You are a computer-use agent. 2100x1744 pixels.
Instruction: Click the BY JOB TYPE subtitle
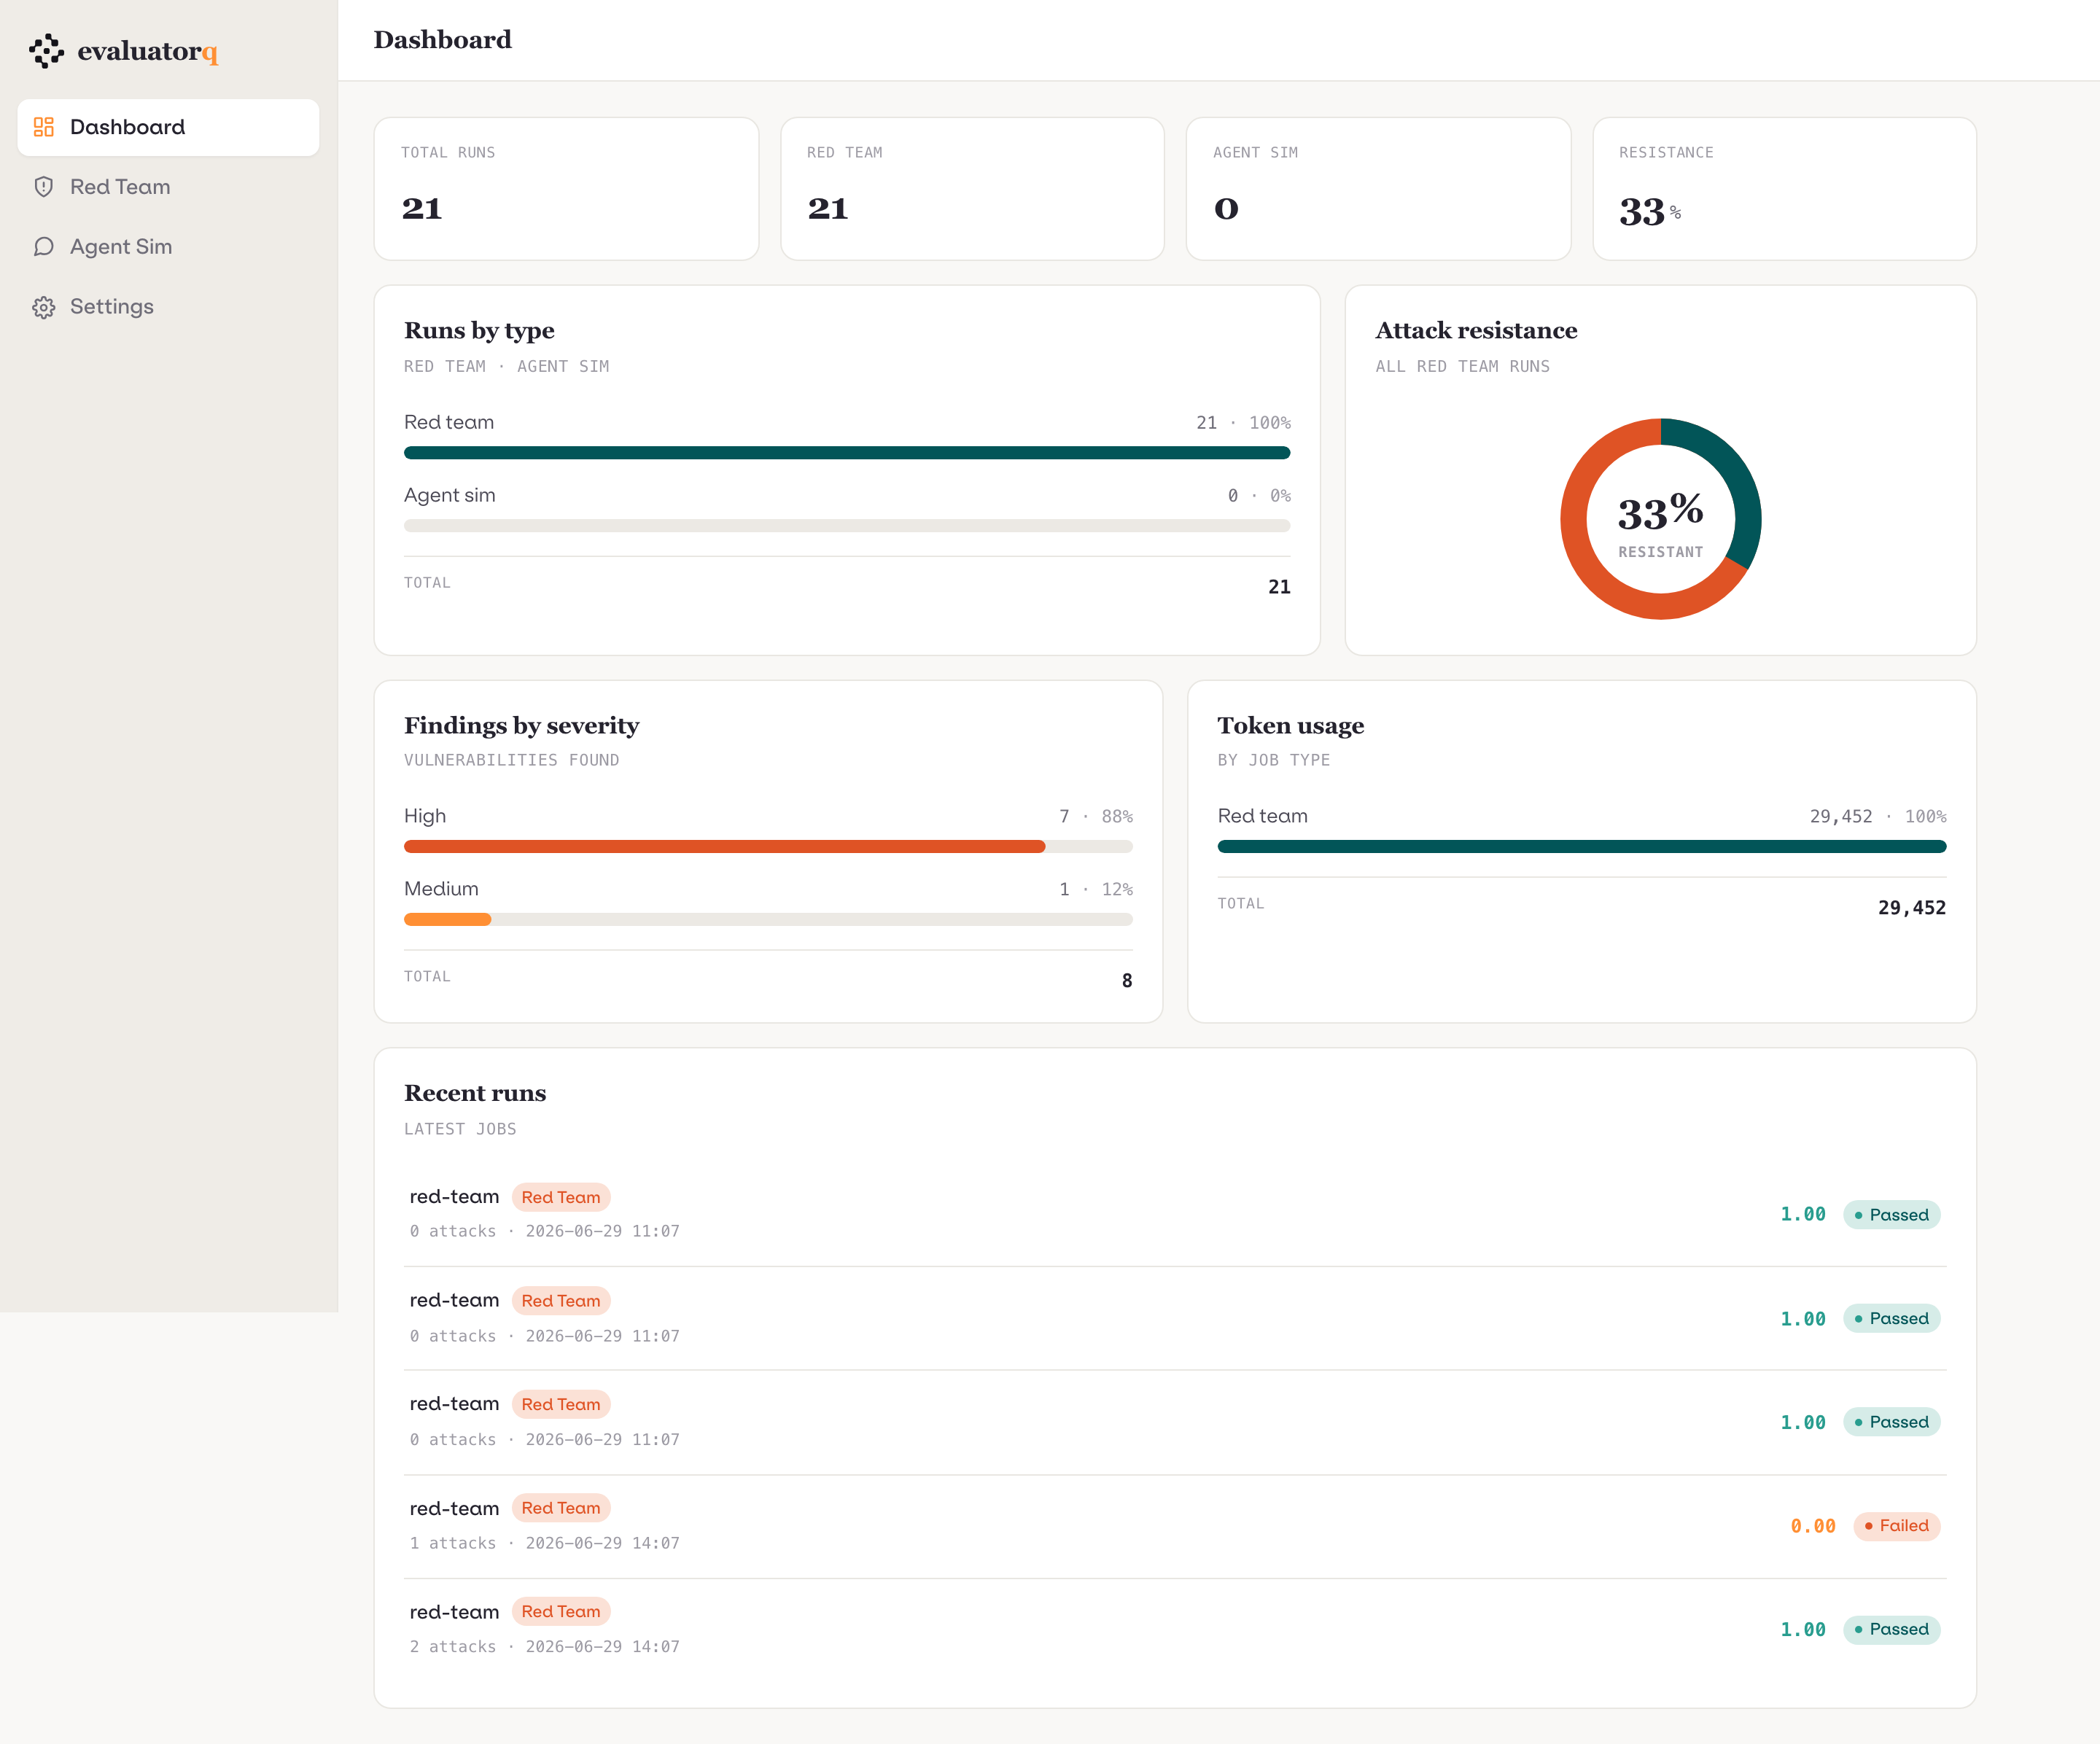1273,761
